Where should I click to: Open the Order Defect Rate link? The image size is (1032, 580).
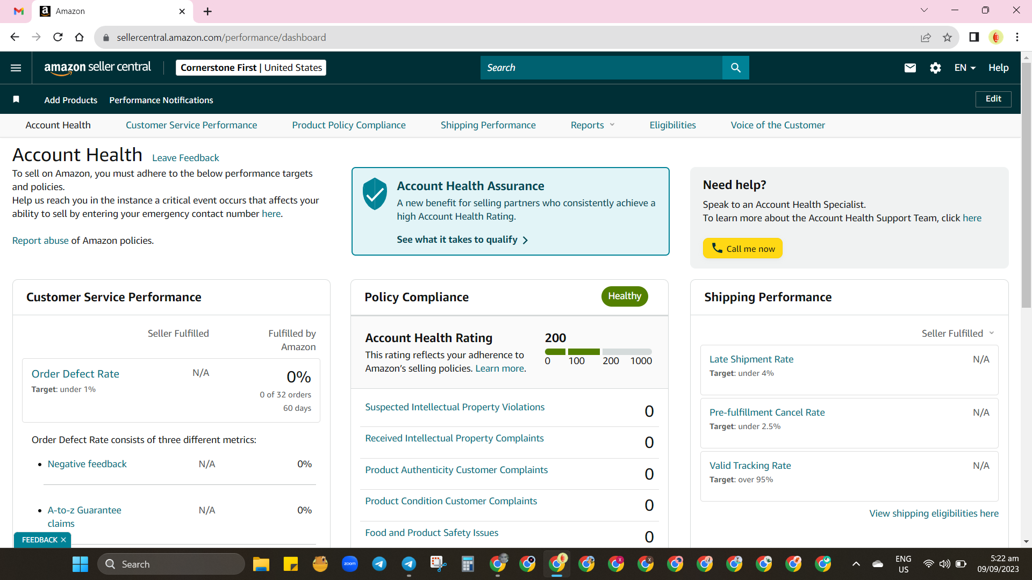pyautogui.click(x=75, y=374)
